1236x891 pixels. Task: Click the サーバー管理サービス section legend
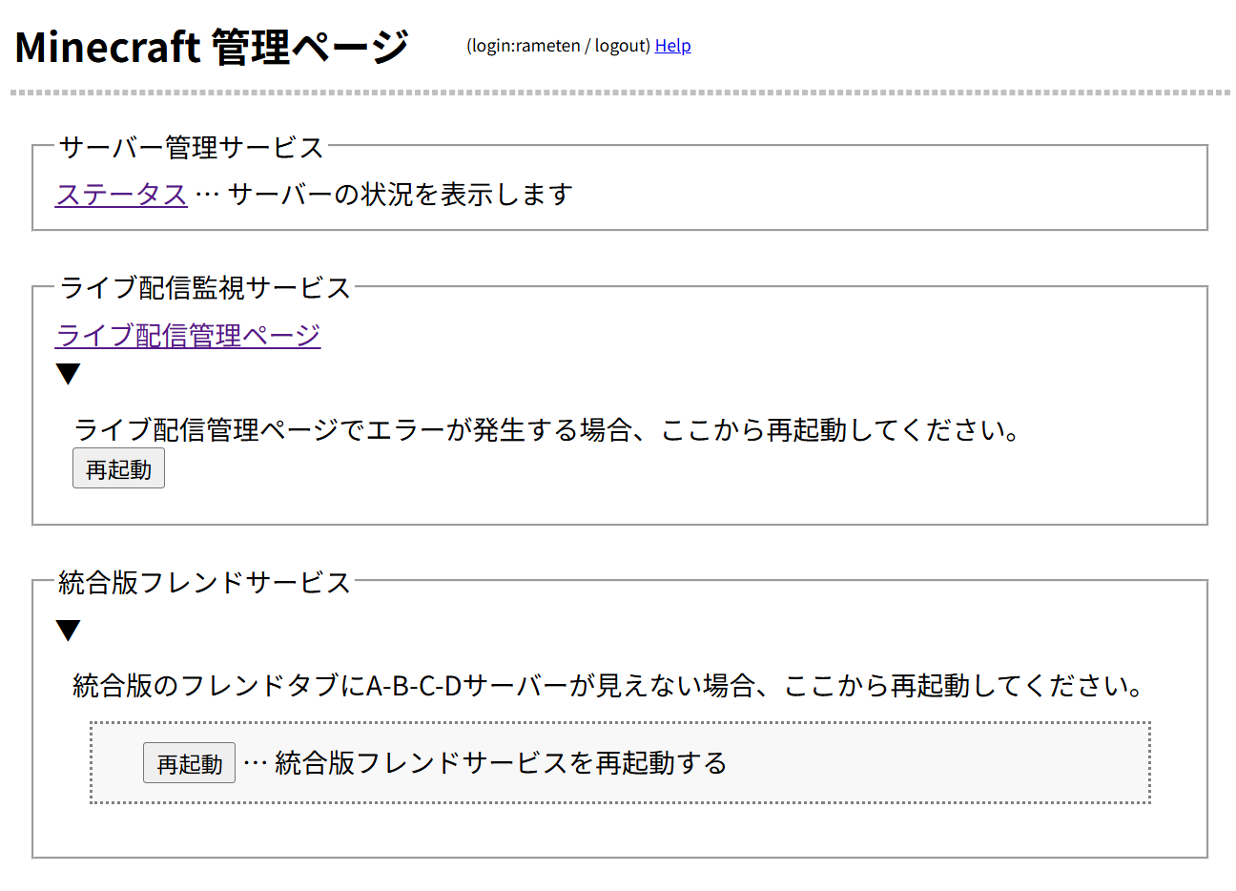coord(192,147)
